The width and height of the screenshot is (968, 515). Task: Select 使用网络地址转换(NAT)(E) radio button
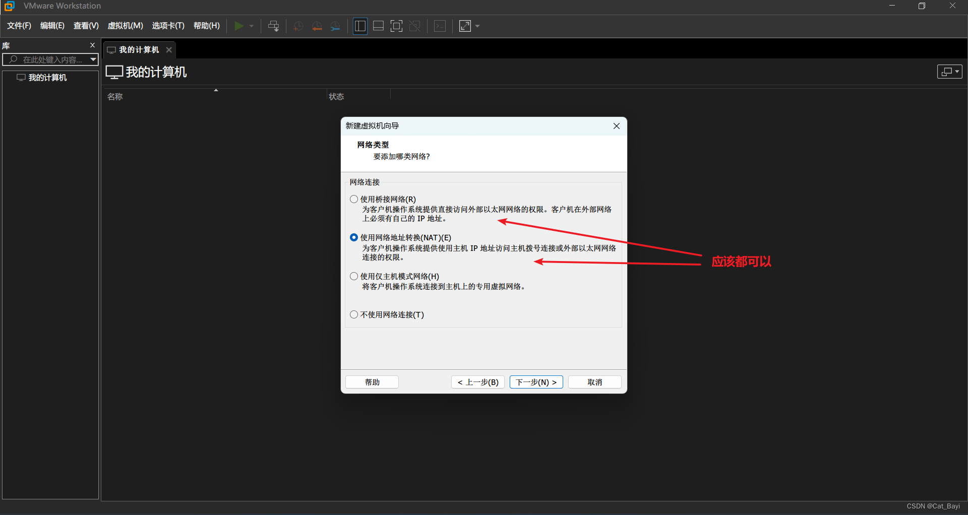354,237
